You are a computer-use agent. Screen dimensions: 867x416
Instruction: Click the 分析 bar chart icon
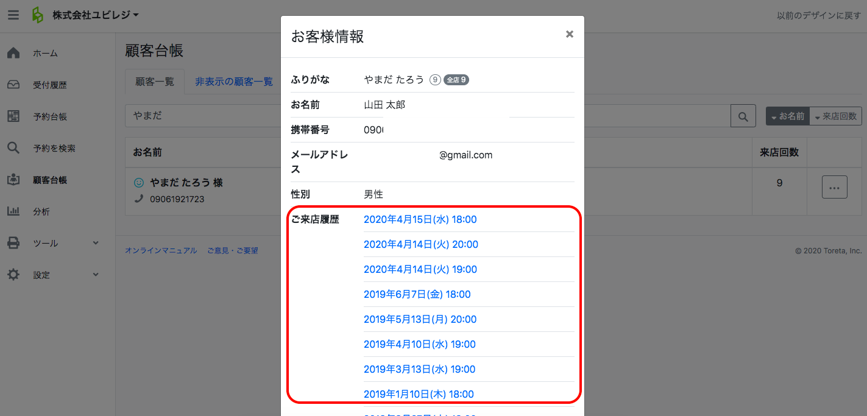tap(13, 211)
